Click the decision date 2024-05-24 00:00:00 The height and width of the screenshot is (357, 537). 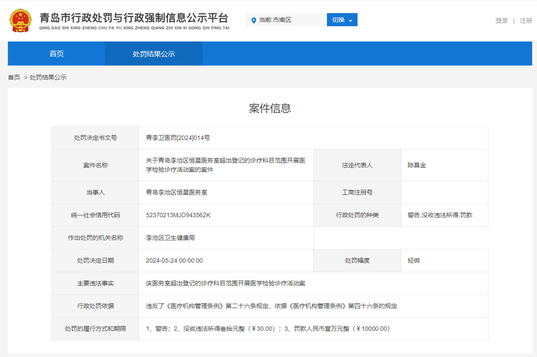click(175, 261)
